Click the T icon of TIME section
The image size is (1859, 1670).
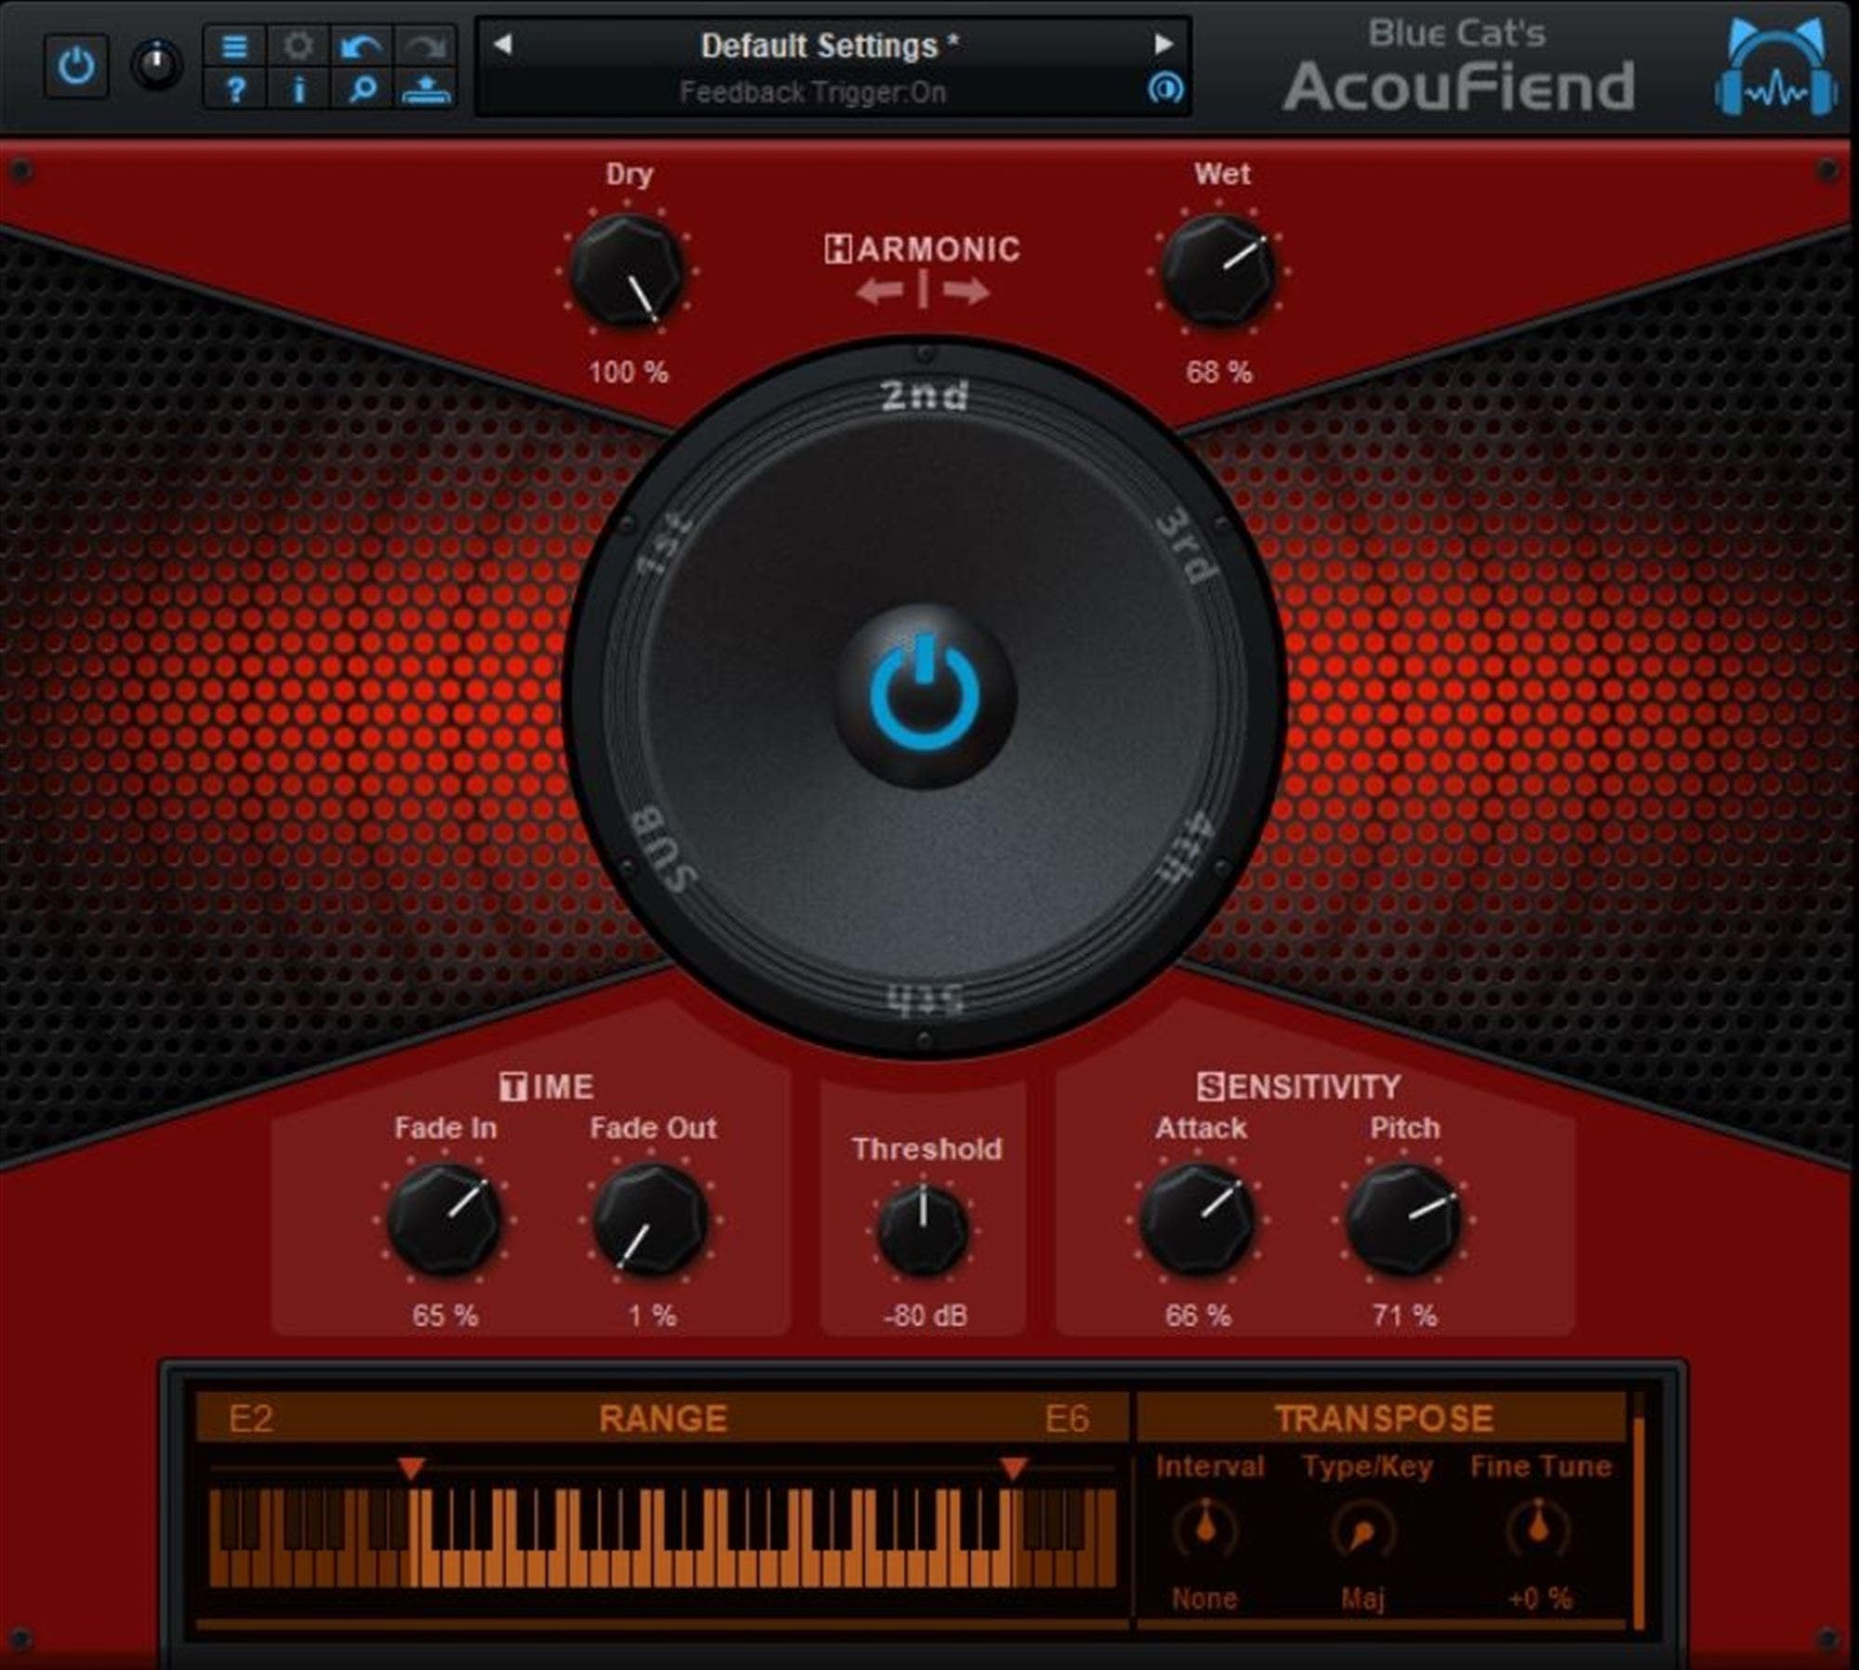pos(512,1086)
